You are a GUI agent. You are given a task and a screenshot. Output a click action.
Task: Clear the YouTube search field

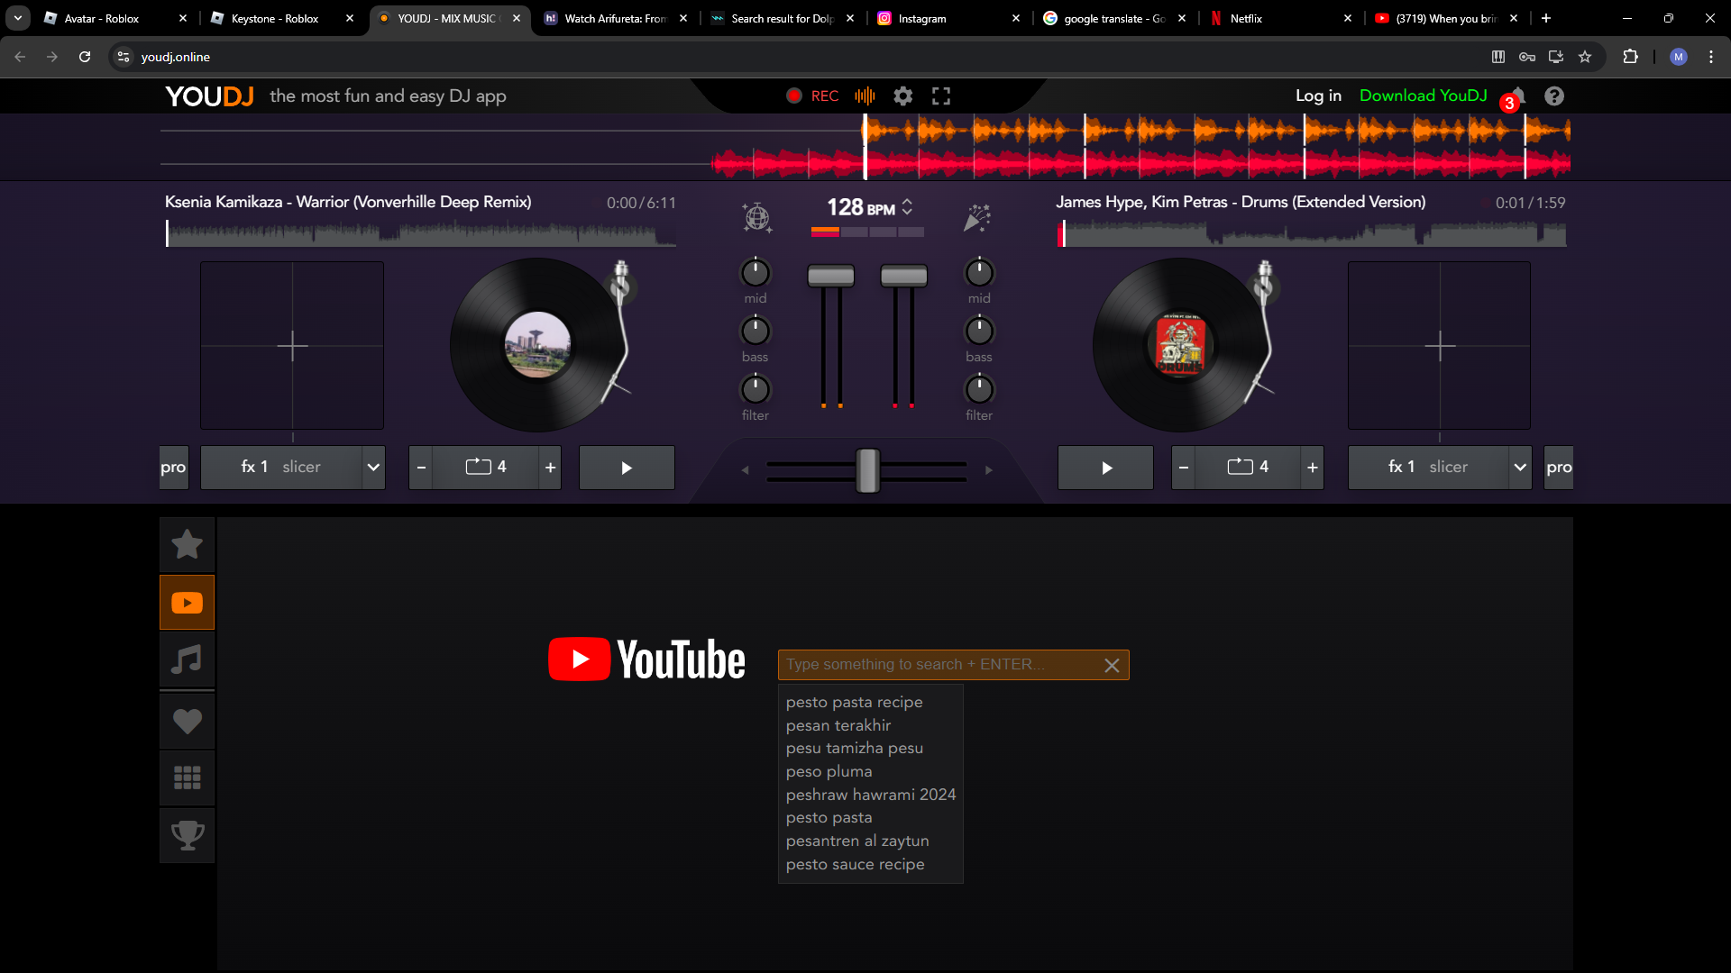pyautogui.click(x=1112, y=665)
